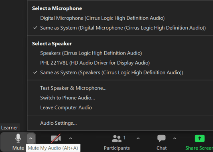The height and width of the screenshot is (152, 213).
Task: Select Same as System speaker option
Action: click(x=112, y=73)
